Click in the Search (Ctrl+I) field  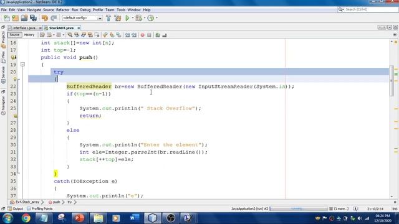[371, 9]
